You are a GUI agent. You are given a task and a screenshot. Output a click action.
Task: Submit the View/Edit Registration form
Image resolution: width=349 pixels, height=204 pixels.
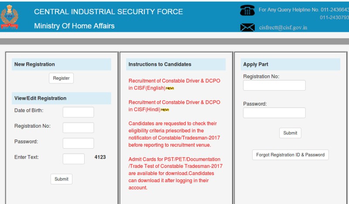click(x=62, y=179)
